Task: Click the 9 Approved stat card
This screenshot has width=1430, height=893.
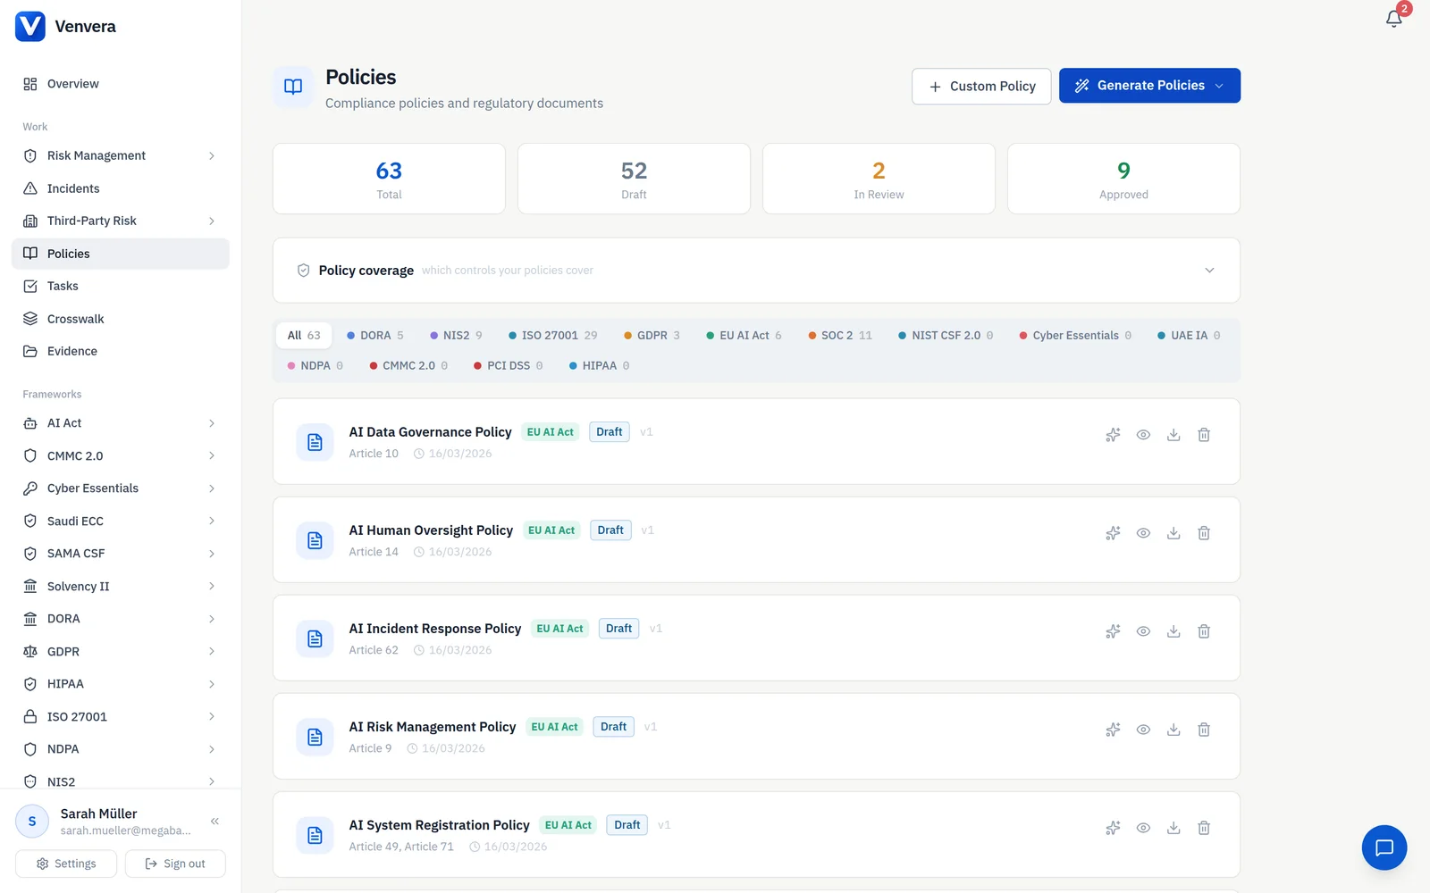Action: [1123, 179]
